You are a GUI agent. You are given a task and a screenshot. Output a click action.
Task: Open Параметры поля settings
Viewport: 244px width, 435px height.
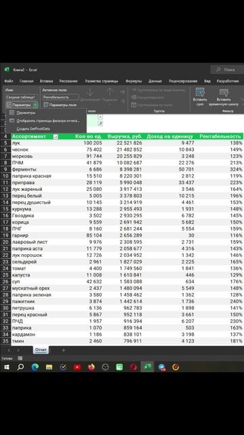(x=60, y=105)
